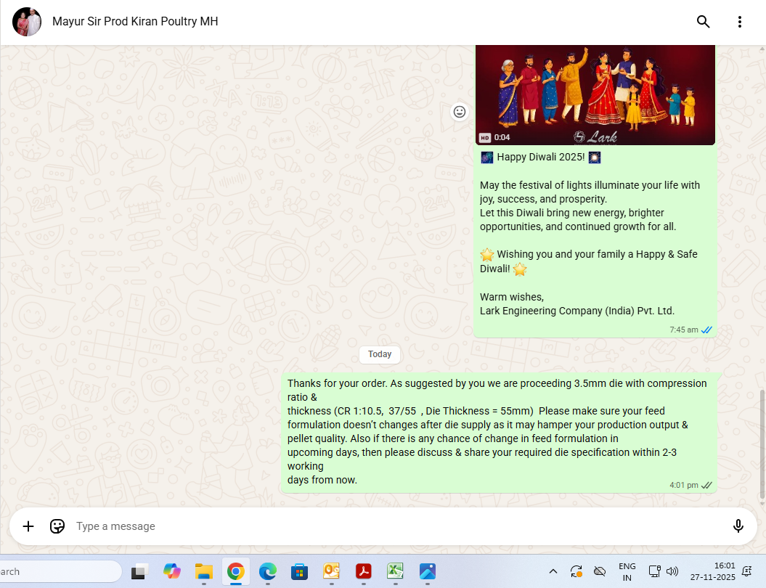Open the clock and date flyout
This screenshot has width=766, height=588.
pos(714,572)
